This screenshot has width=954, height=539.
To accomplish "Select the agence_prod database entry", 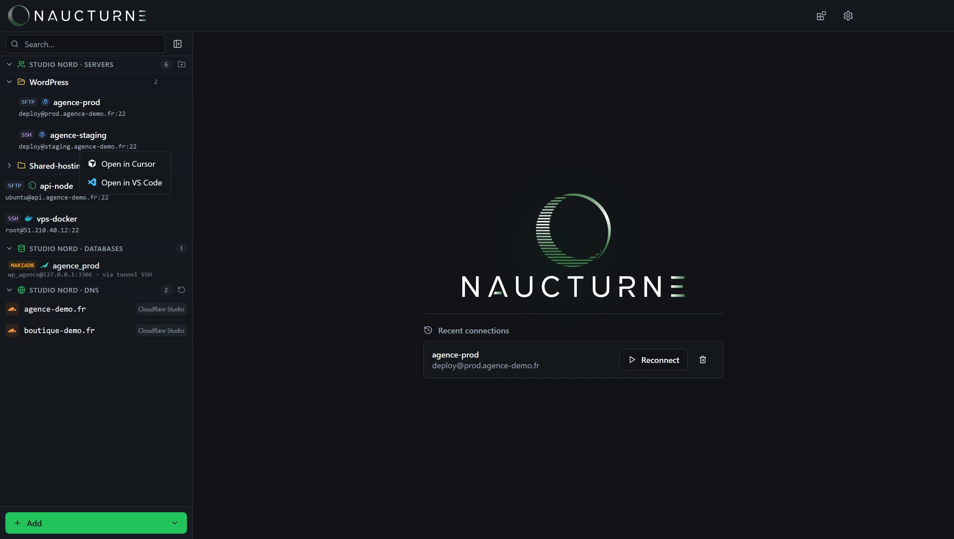I will click(x=96, y=269).
